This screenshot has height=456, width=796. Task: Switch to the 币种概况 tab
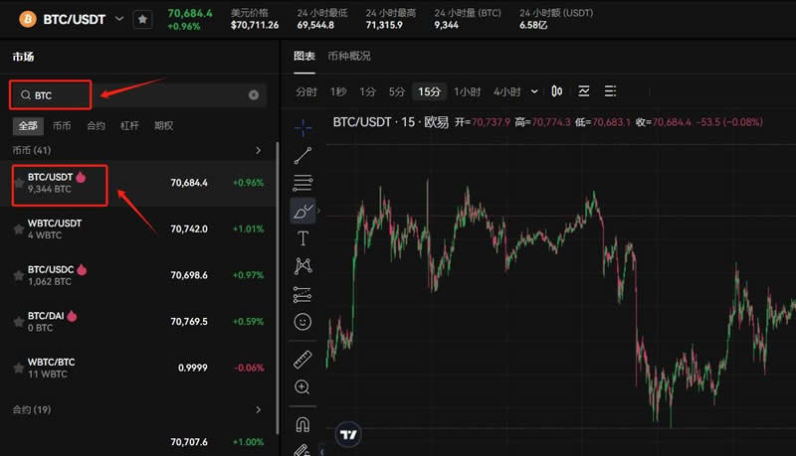[x=348, y=57]
